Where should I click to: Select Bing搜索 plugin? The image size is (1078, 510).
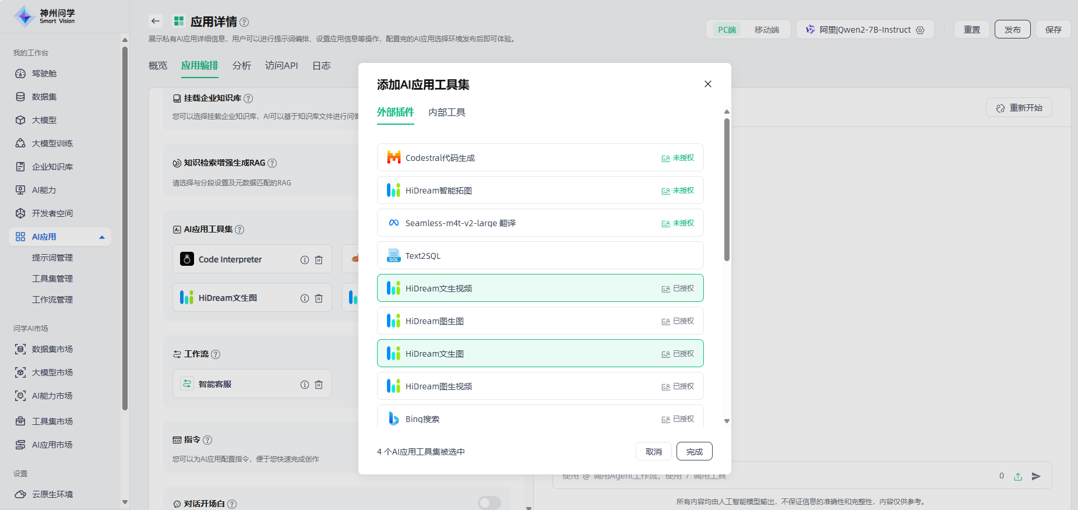point(540,417)
